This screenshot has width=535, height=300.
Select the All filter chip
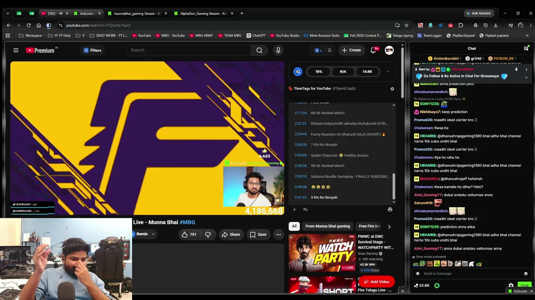294,226
